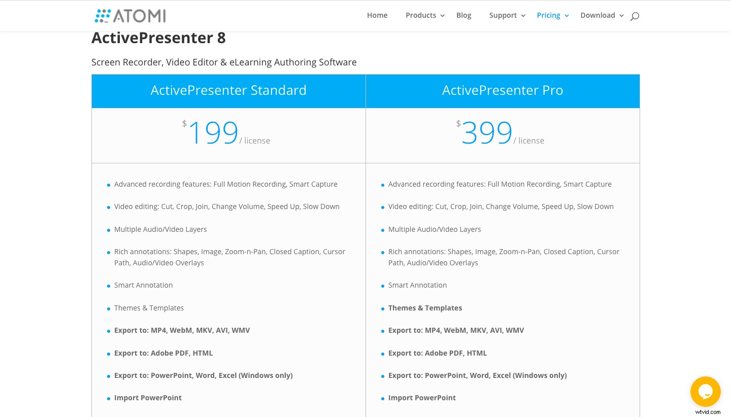Screen dimensions: 731x417
Task: Click the bold Themes & Templates in Pro column
Action: pos(425,308)
